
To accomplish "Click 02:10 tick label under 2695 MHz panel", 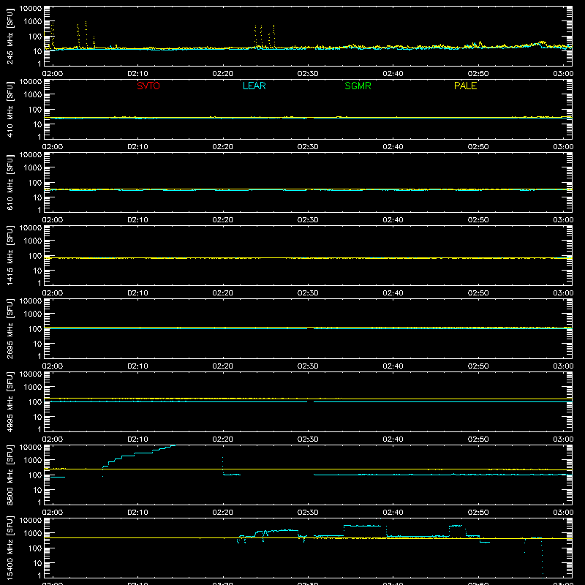I will [x=137, y=366].
